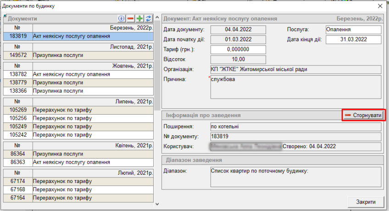Viewport: 389px width, 211px height.
Task: Click the info icon in Документи header
Action: (122, 19)
